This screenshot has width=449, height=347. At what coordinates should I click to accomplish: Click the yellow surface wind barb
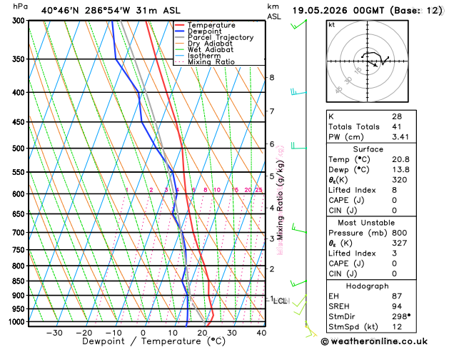311,330
